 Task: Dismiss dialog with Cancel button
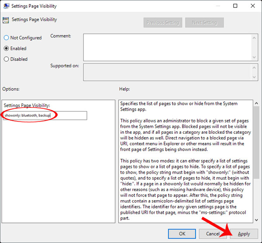(x=213, y=234)
